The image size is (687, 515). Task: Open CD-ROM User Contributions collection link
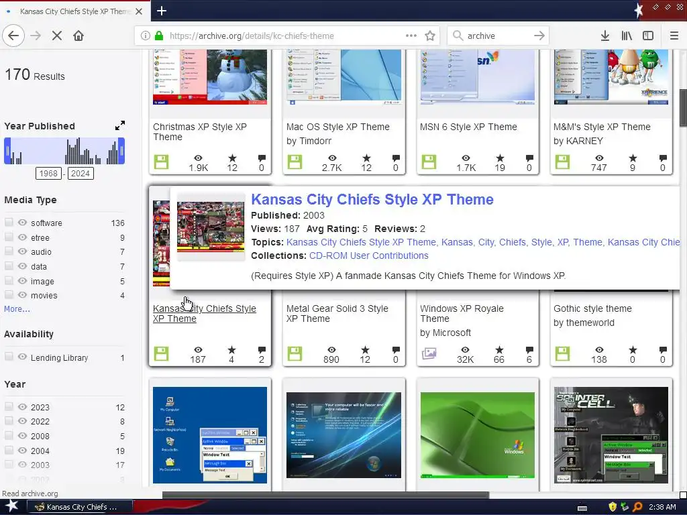point(369,255)
